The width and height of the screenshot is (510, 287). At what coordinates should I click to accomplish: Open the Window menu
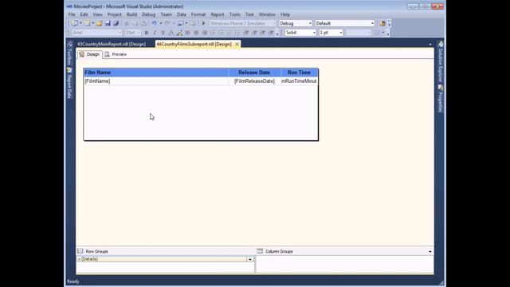pyautogui.click(x=267, y=14)
